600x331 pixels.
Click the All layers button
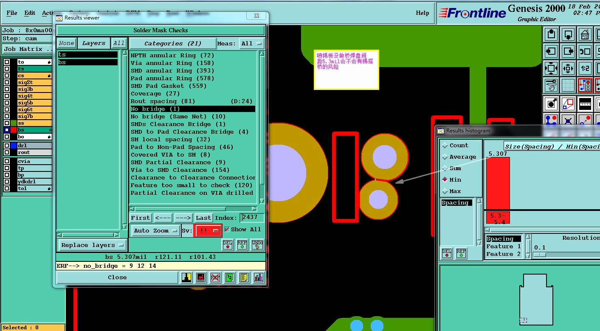[119, 43]
